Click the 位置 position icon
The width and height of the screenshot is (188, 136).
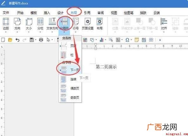[115, 22]
